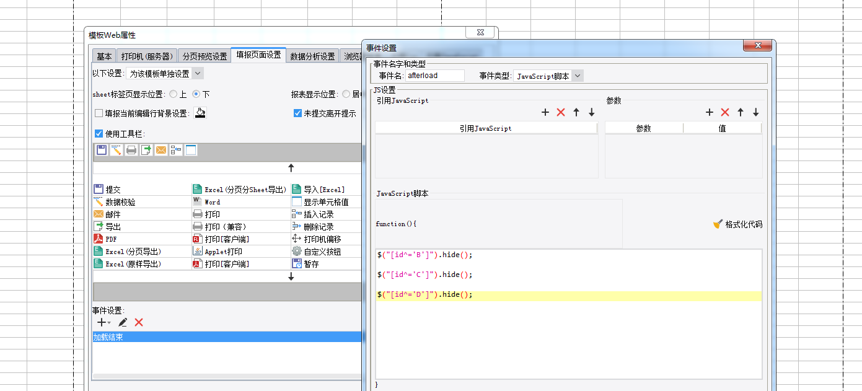This screenshot has width=862, height=391.
Task: Select Excel(分页分Sheet导出) item
Action: point(240,190)
